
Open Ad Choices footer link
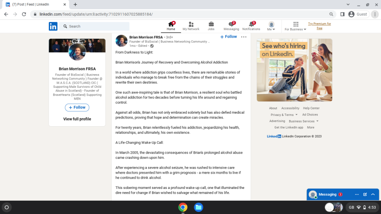(310, 115)
